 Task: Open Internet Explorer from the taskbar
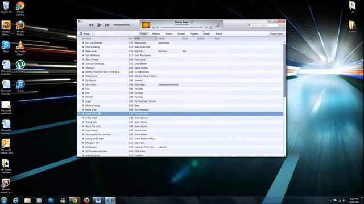(x=15, y=200)
